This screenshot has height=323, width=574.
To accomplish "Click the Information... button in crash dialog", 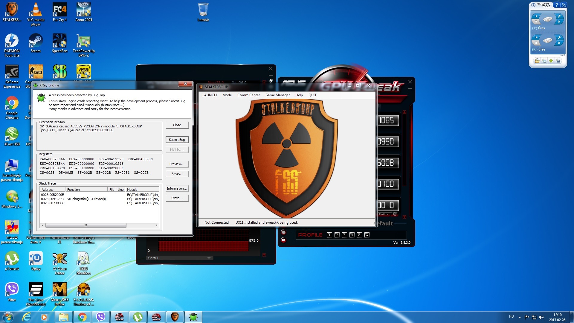I will click(x=177, y=188).
